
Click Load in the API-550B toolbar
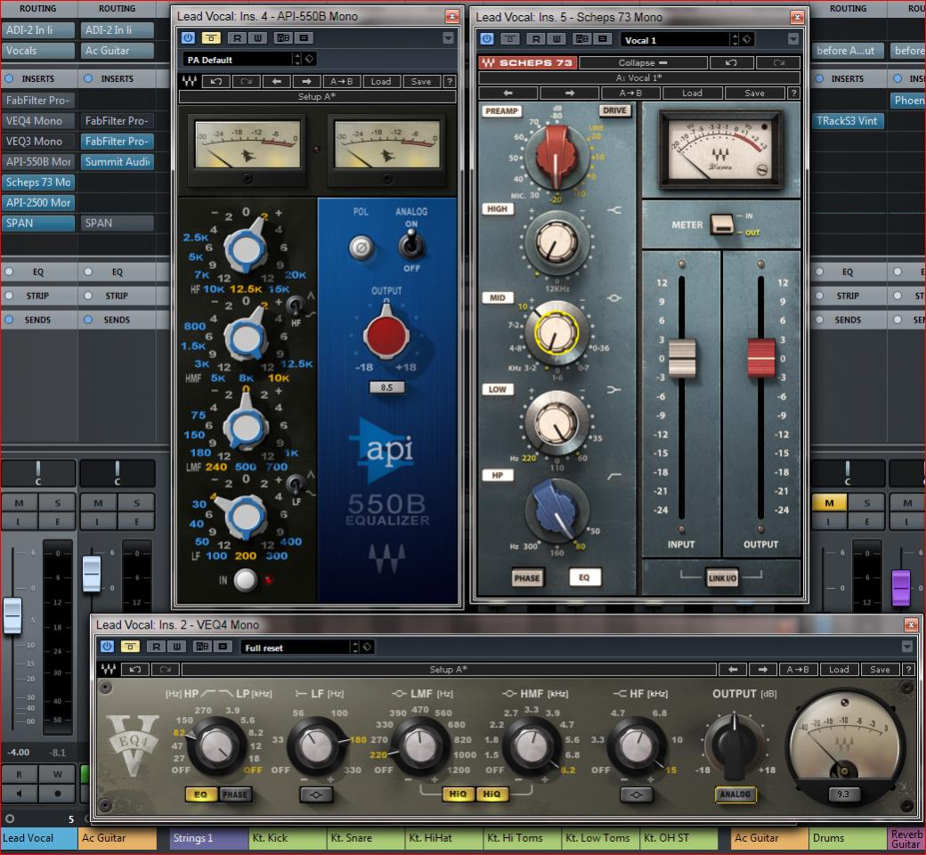(x=381, y=82)
